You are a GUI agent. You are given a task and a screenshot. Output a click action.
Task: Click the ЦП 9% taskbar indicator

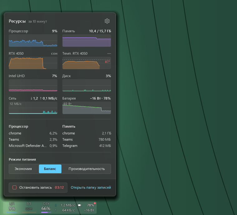pyautogui.click(x=12, y=207)
